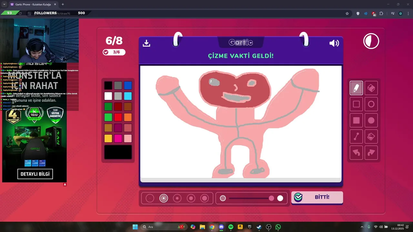Screen dimensions: 413x232
Task: Open the shield extension icon
Action: click(358, 14)
